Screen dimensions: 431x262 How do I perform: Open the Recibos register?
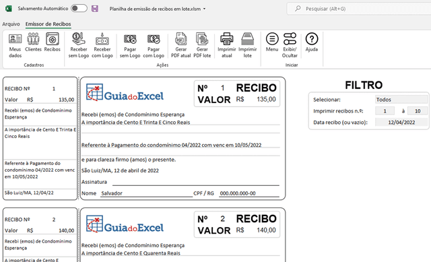[53, 42]
